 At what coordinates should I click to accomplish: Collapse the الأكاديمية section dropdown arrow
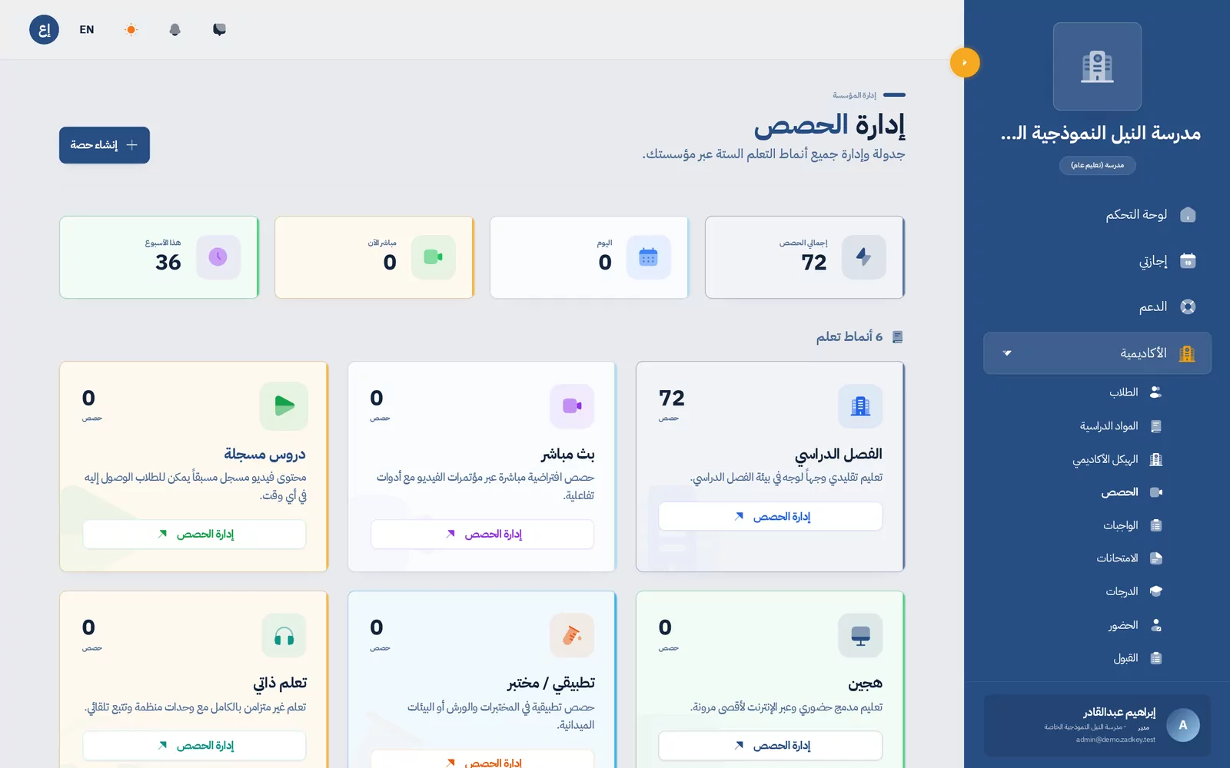[1007, 353]
